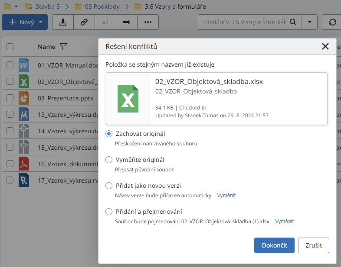The image size is (341, 267).
Task: Navigate to Stavba 5 breadcrumb
Action: (x=47, y=6)
